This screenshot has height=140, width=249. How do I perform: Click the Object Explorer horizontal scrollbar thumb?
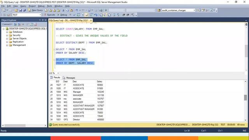tap(15, 125)
